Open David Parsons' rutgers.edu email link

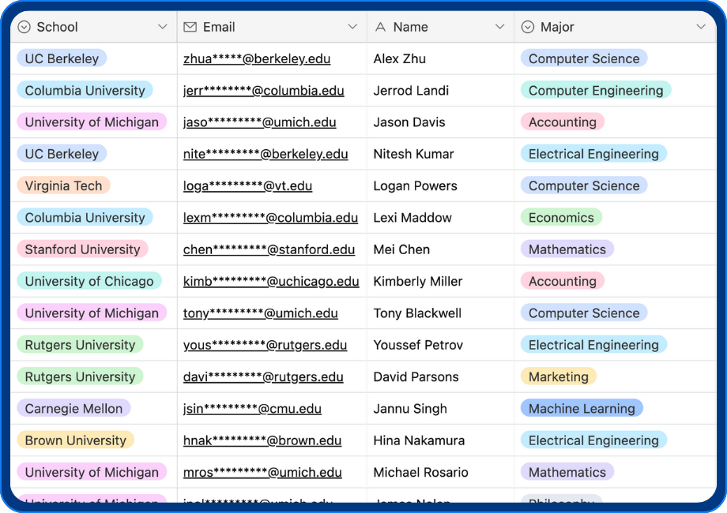(x=263, y=377)
